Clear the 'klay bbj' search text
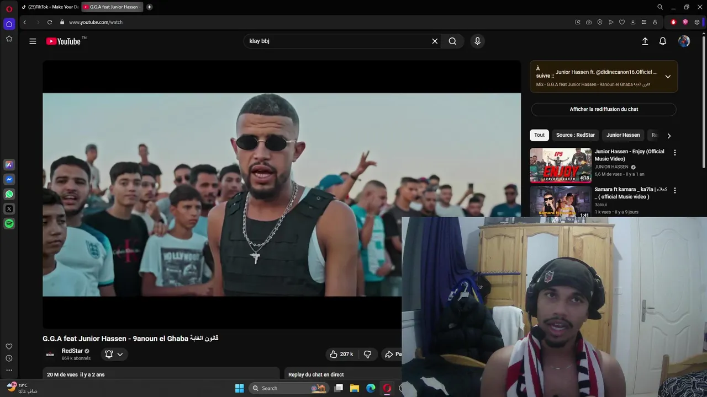This screenshot has height=397, width=707. click(435, 41)
